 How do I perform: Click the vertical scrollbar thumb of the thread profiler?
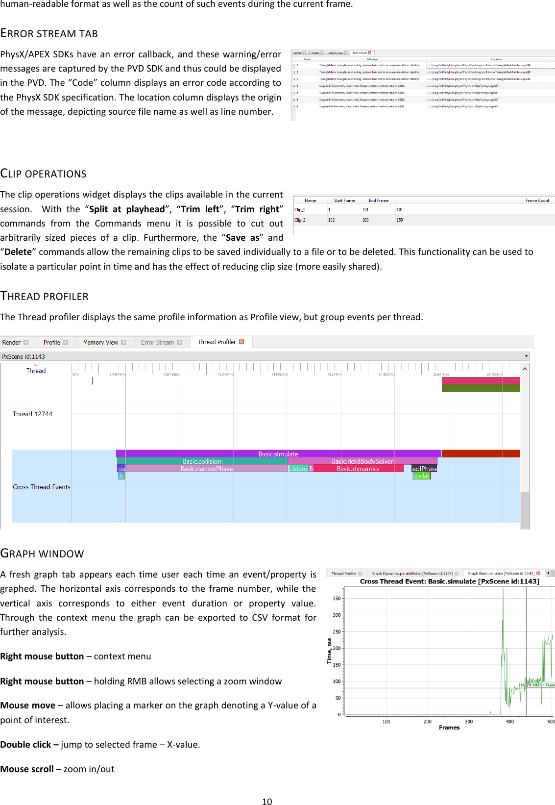(x=525, y=510)
